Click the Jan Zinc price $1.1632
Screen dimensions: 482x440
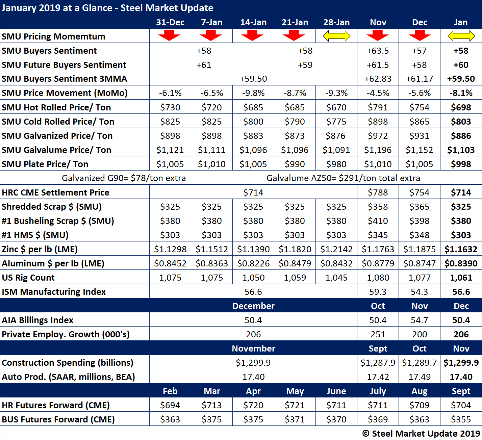coord(461,249)
